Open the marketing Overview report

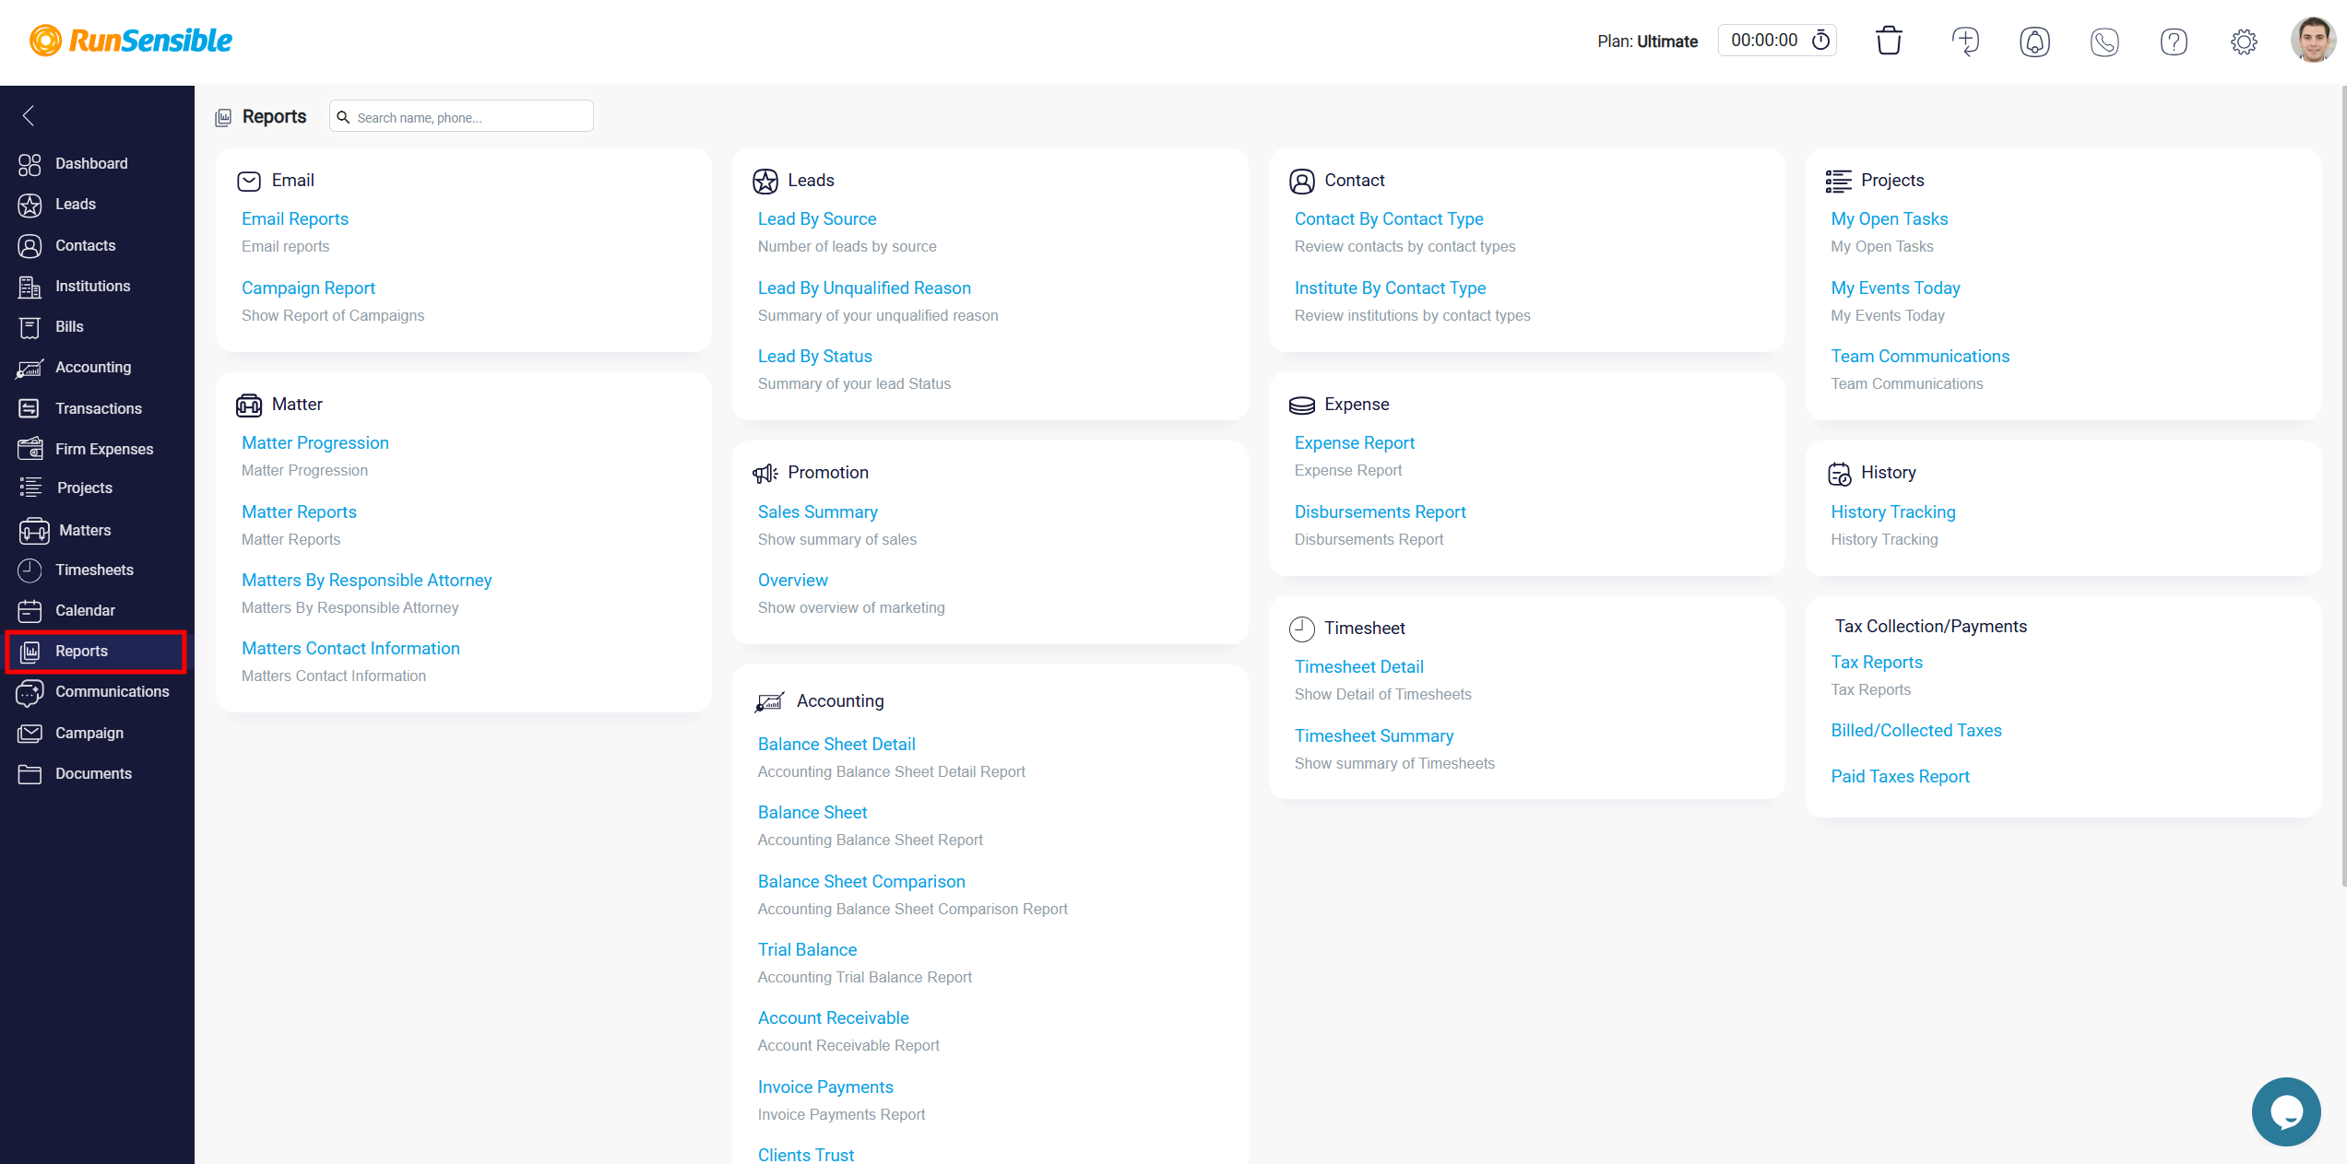[x=793, y=581]
